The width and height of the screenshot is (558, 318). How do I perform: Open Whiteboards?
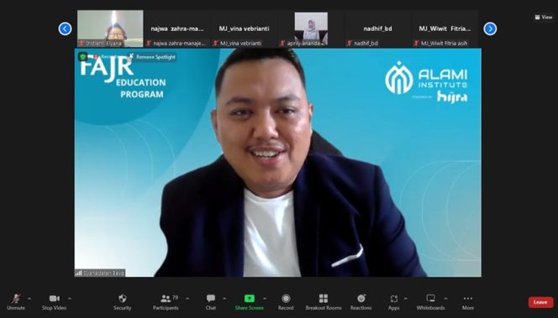[430, 302]
